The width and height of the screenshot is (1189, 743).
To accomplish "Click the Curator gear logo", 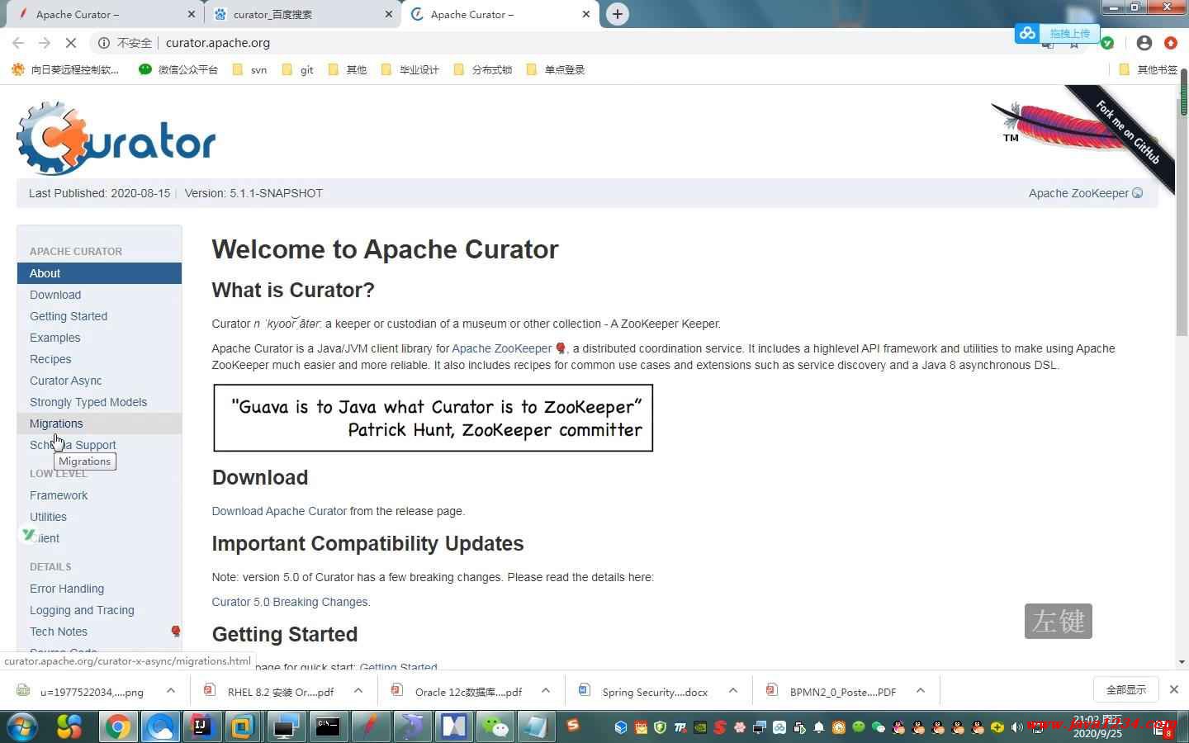I will click(x=116, y=139).
